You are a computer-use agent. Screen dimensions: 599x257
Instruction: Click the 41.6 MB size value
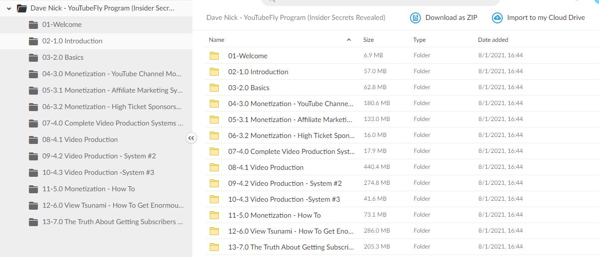click(375, 199)
